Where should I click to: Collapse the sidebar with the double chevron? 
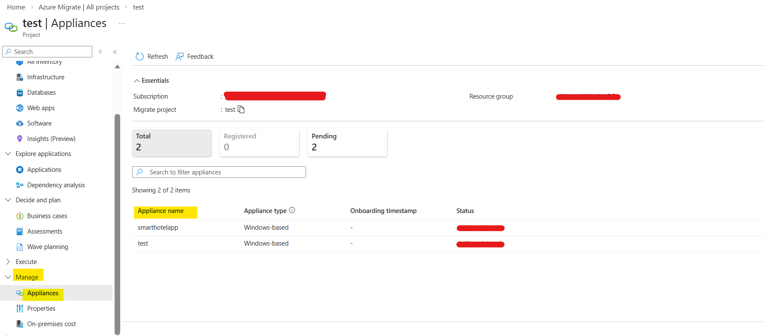point(115,52)
